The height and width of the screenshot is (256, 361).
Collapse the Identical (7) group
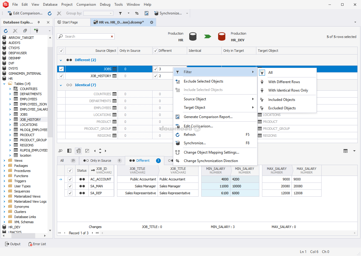pos(61,85)
